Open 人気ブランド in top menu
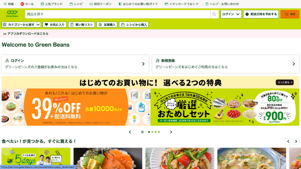The width and height of the screenshot is (301, 169). (52, 4)
